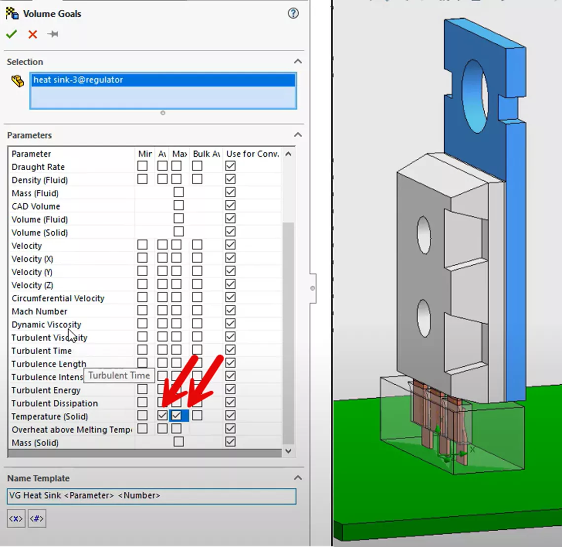Collapse the Parameters section
This screenshot has width=562, height=547.
(x=297, y=135)
